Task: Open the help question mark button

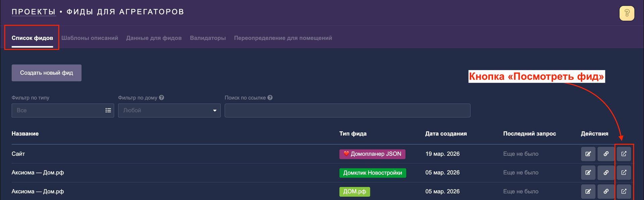Action: coord(627,13)
